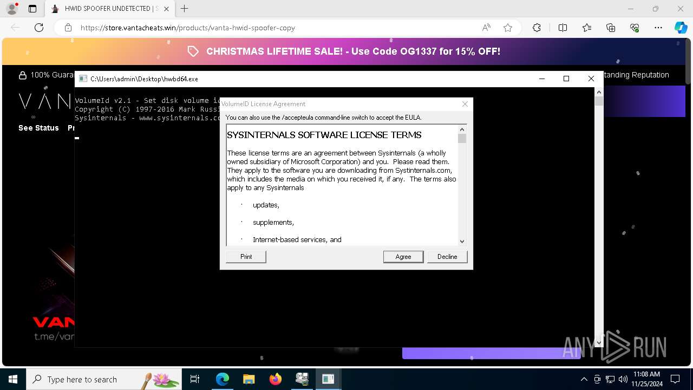The width and height of the screenshot is (693, 390).
Task: Click the purple button at page bottom
Action: (x=491, y=353)
